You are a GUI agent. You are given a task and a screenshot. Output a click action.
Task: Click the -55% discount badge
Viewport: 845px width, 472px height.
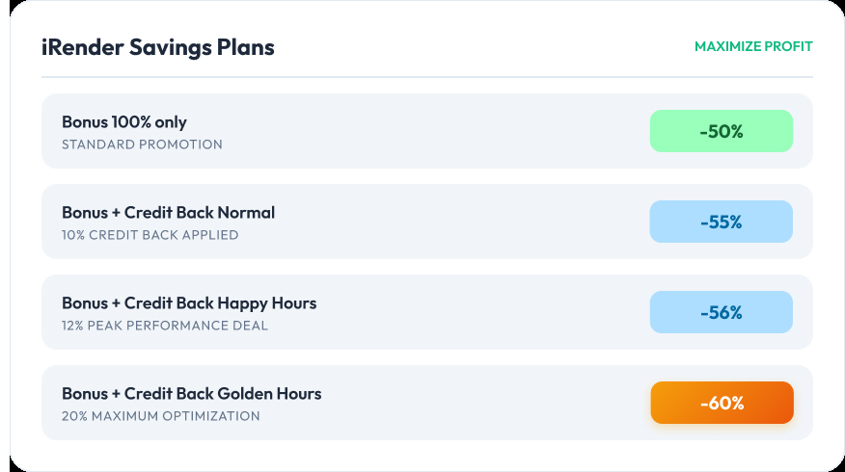(721, 222)
